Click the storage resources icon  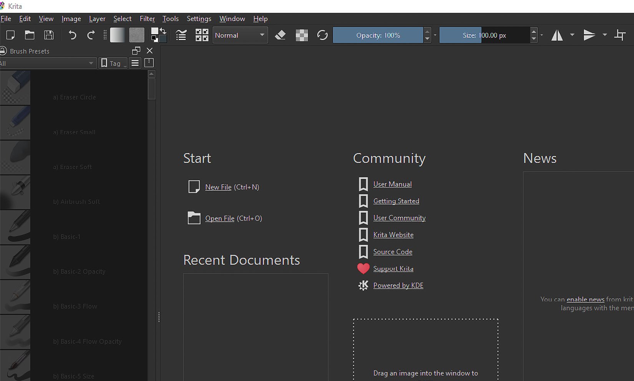(x=149, y=63)
